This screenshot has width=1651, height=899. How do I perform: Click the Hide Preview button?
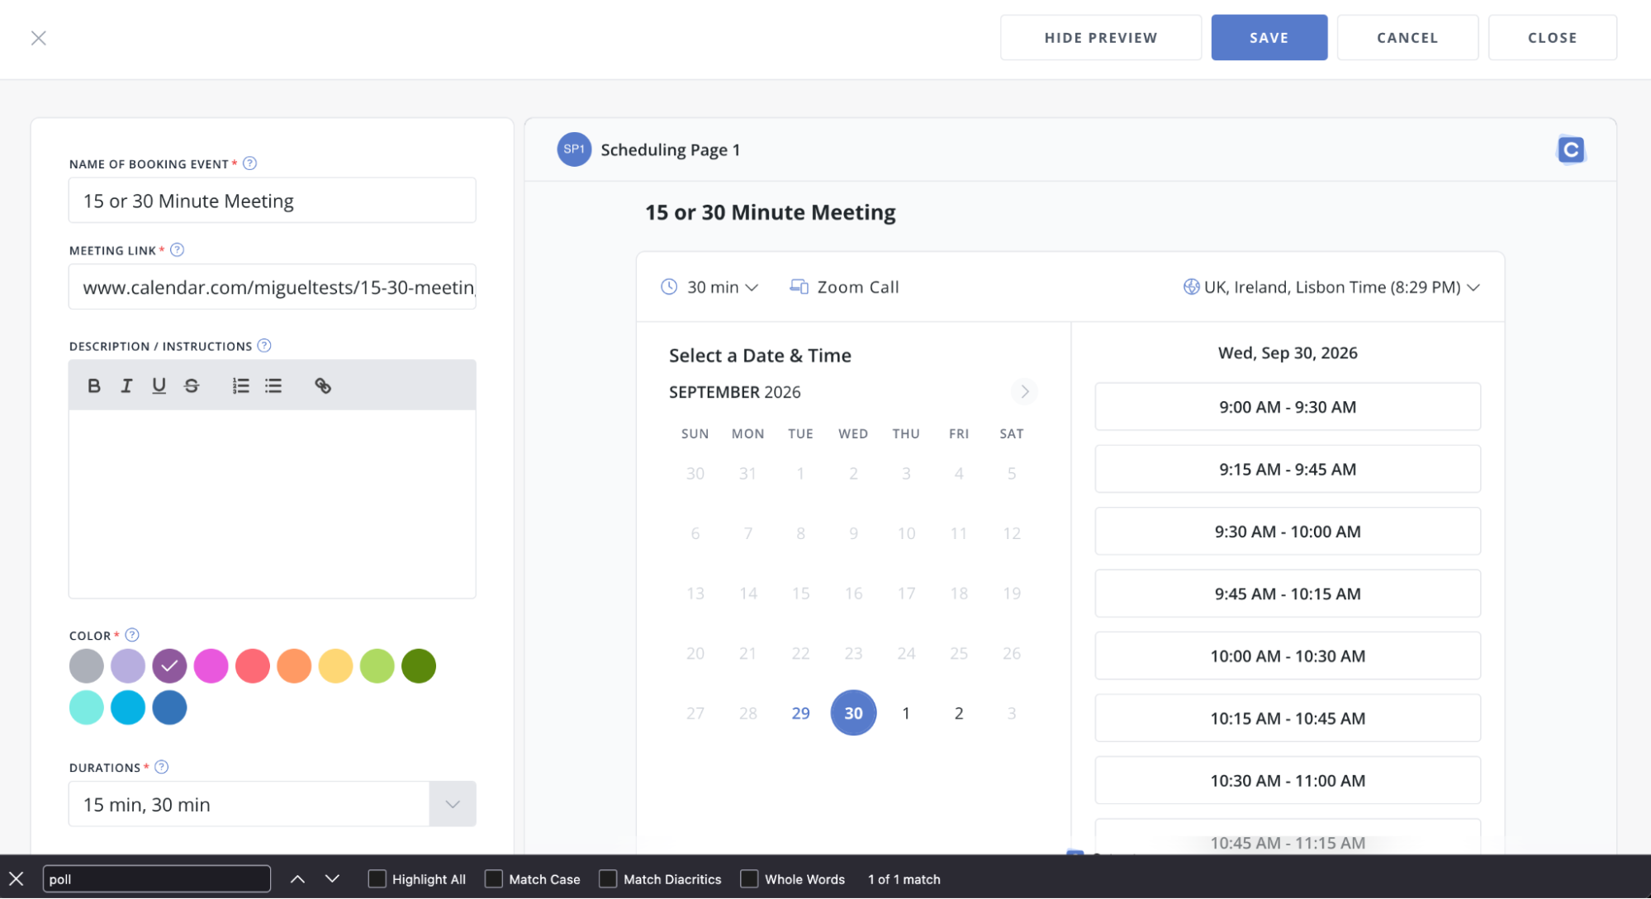tap(1101, 37)
